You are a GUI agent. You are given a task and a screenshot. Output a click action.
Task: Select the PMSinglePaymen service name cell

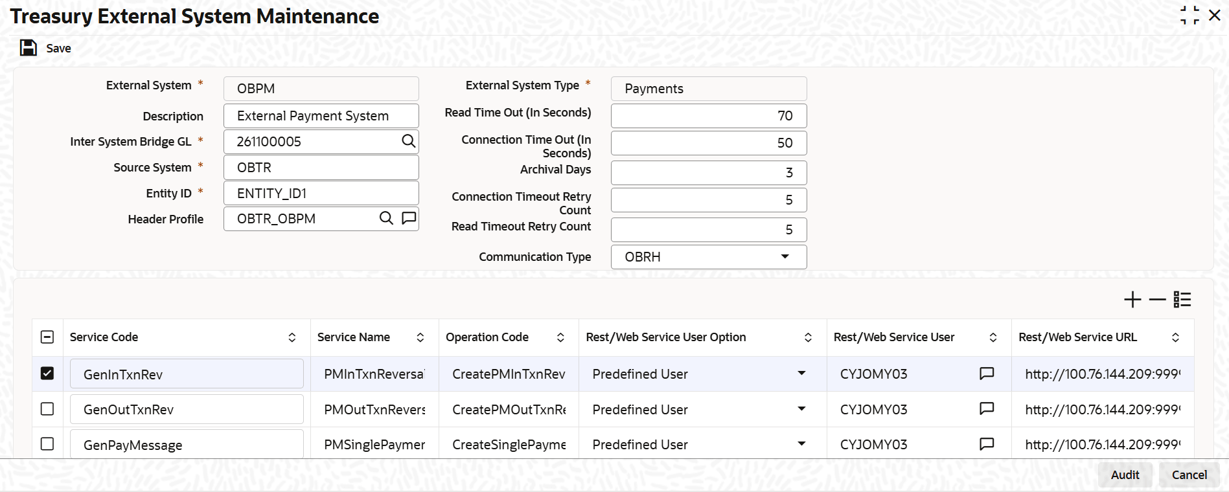374,445
